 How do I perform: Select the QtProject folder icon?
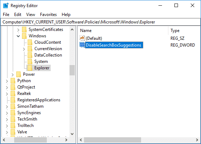pos(13,87)
